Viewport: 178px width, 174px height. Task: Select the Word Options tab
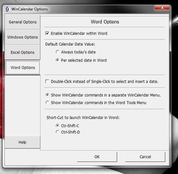click(23, 68)
